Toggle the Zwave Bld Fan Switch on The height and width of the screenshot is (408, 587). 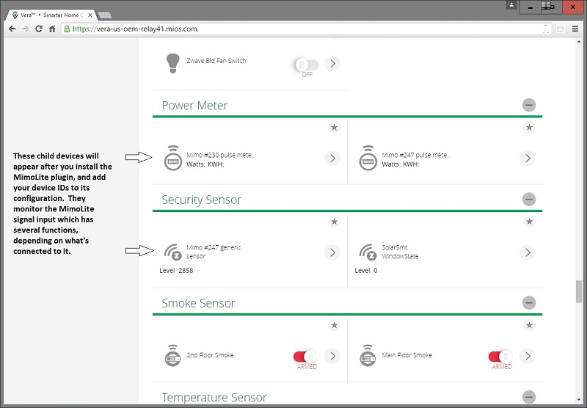point(307,65)
